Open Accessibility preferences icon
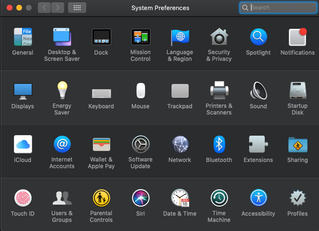319x231 pixels. pos(258,197)
